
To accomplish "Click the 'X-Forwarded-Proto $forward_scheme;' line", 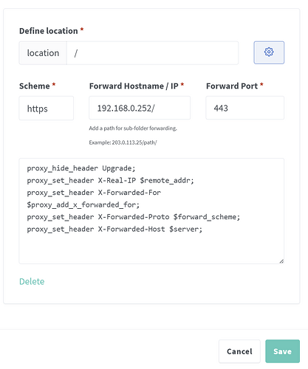I will [x=134, y=217].
